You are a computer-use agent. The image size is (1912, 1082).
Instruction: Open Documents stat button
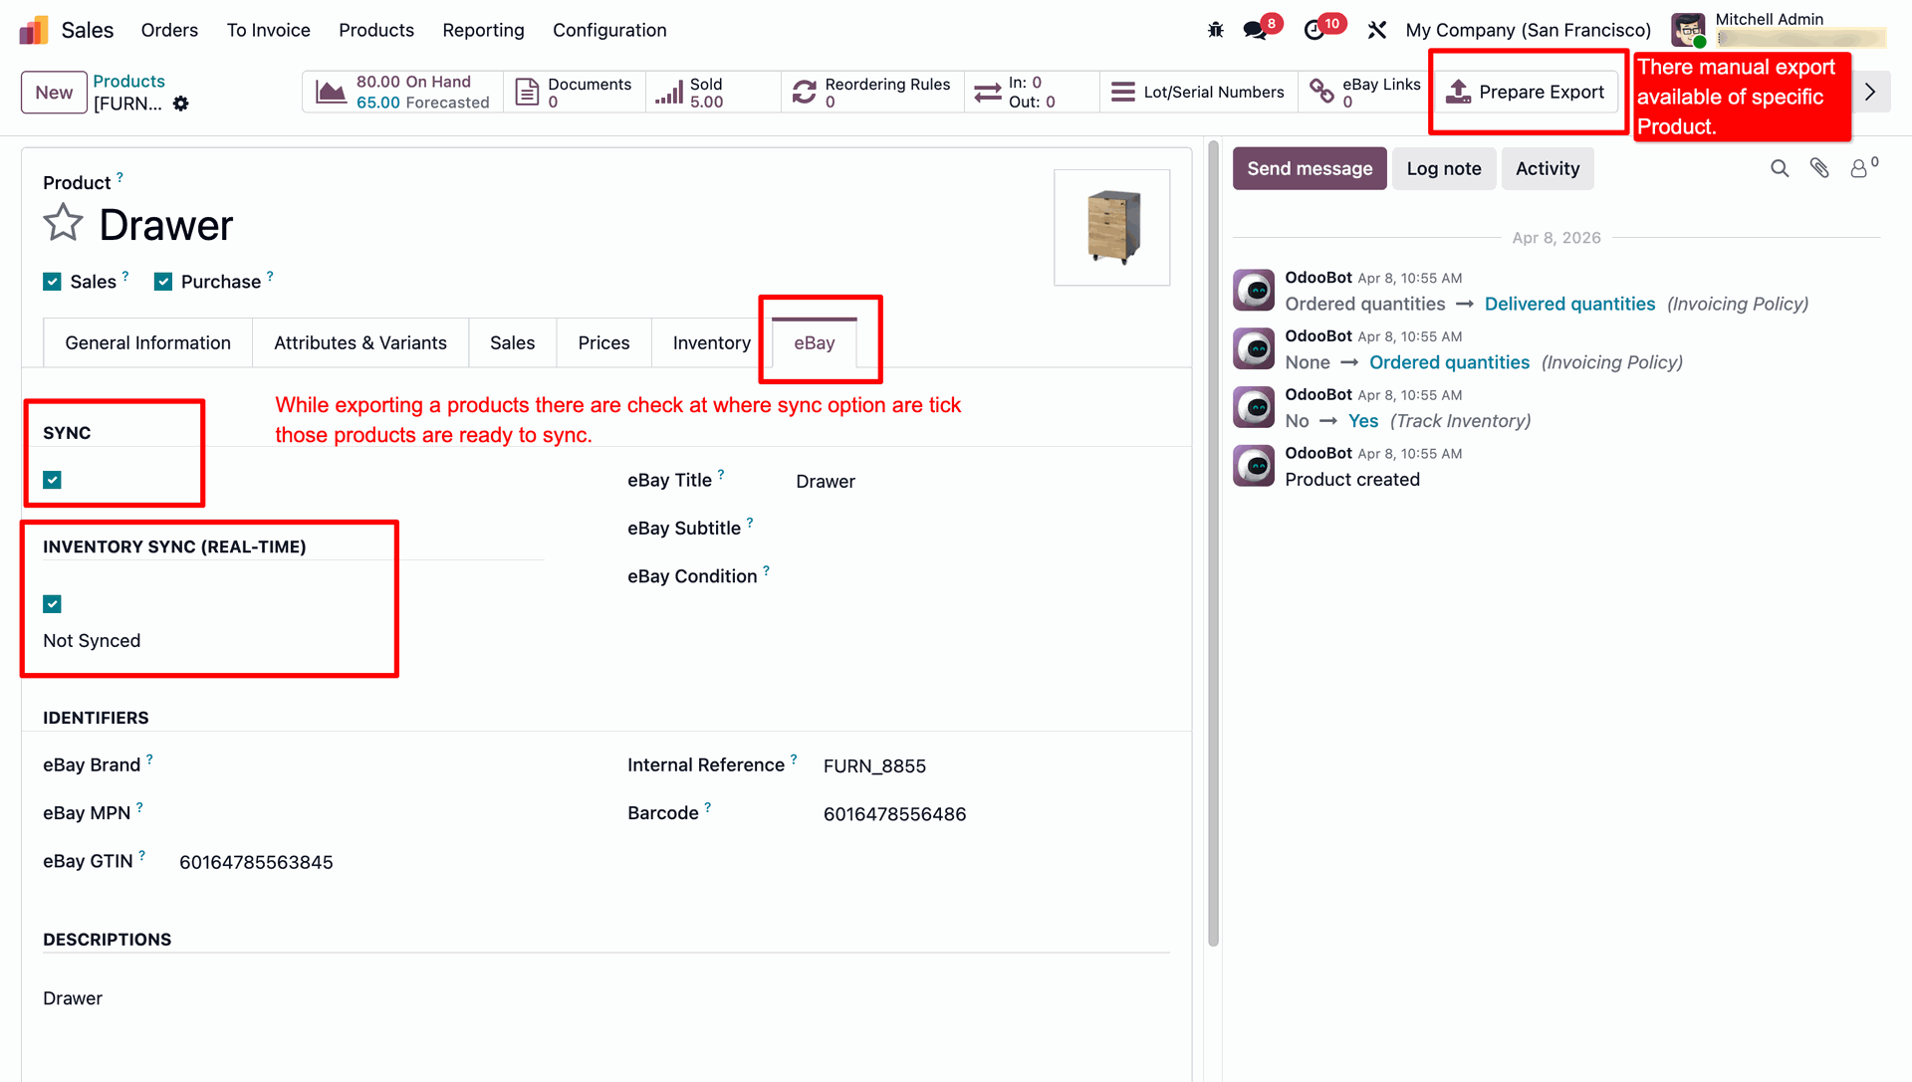pyautogui.click(x=575, y=92)
